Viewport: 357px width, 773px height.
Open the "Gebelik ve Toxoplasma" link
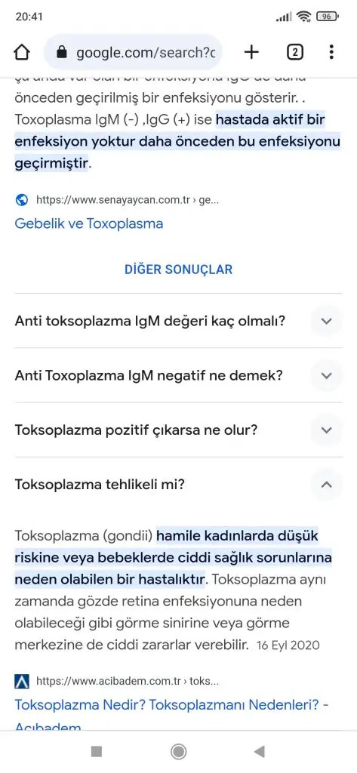pos(89,223)
